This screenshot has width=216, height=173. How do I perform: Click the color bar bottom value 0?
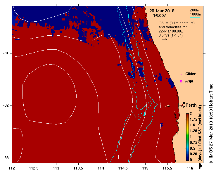[191, 160]
